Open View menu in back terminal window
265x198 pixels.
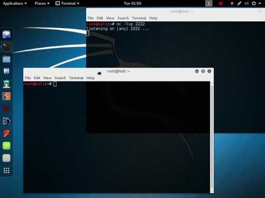pyautogui.click(x=110, y=18)
